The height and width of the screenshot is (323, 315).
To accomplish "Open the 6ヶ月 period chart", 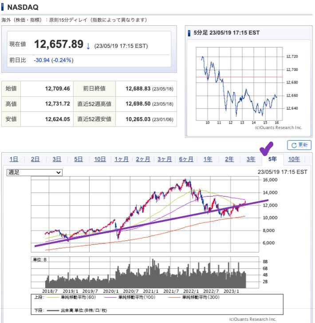I will tap(186, 159).
